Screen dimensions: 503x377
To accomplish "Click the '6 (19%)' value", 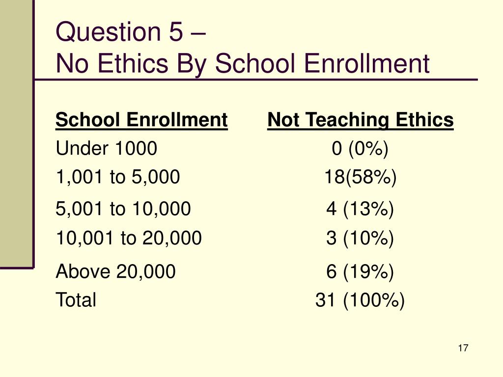I will (360, 272).
